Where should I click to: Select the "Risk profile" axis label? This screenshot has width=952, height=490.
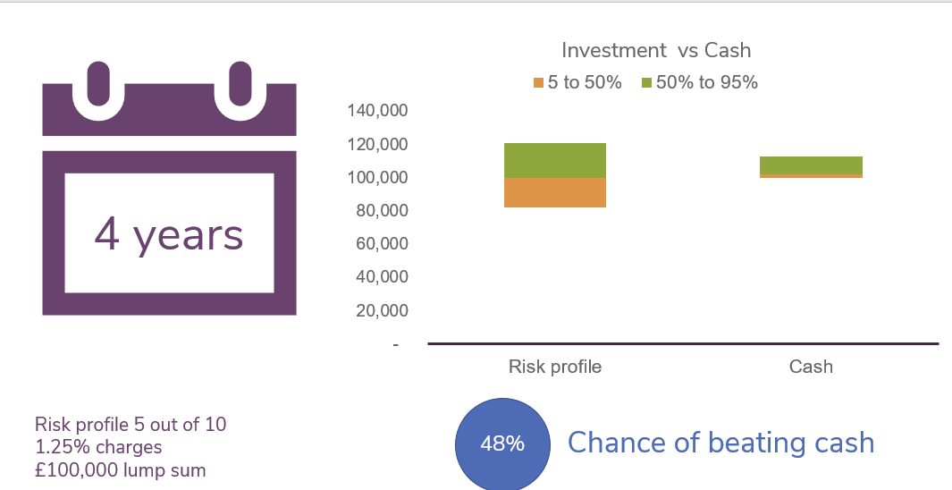click(555, 367)
